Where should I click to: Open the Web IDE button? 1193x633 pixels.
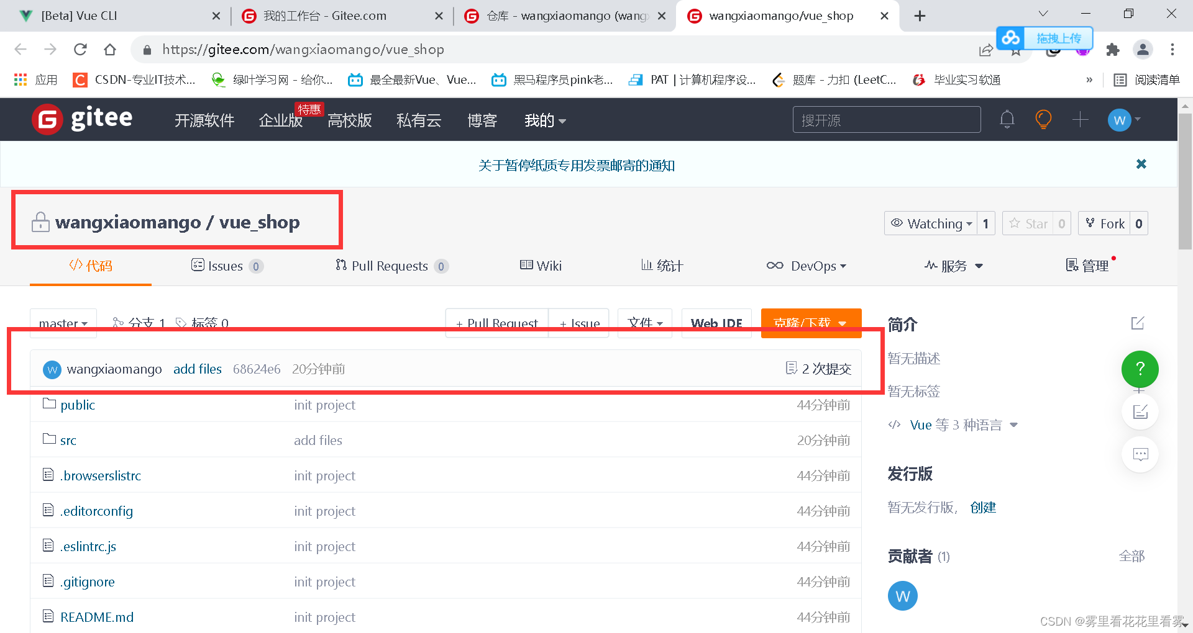[716, 323]
